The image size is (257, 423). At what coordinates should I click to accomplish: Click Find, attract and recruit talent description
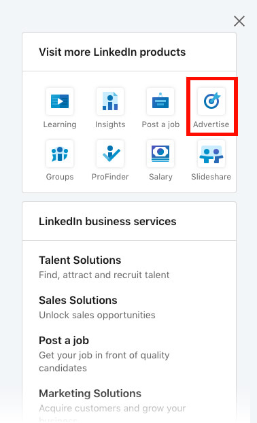pyautogui.click(x=104, y=275)
